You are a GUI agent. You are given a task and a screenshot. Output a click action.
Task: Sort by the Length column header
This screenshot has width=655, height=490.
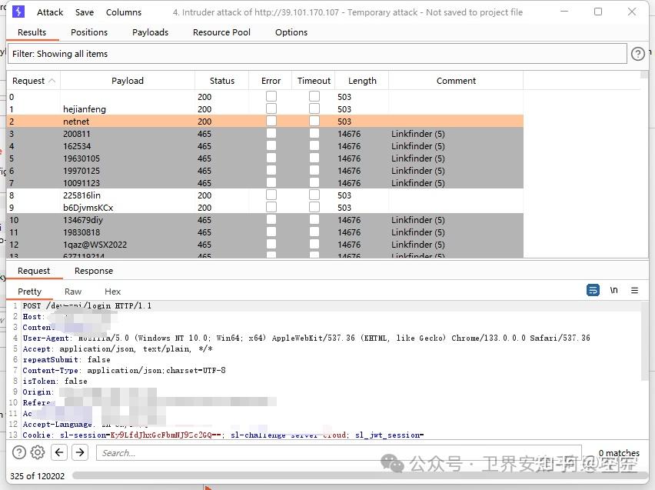tap(362, 81)
